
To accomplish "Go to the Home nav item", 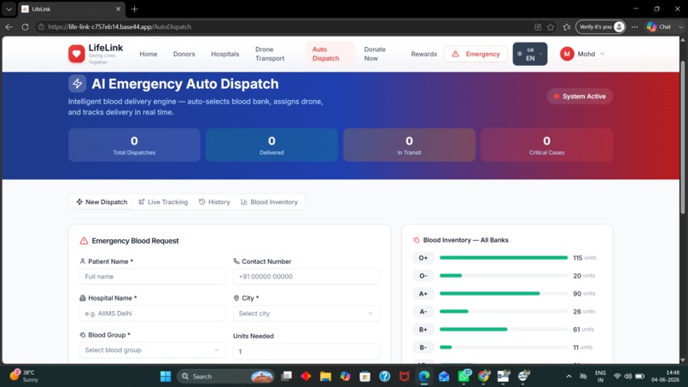I will pyautogui.click(x=149, y=54).
